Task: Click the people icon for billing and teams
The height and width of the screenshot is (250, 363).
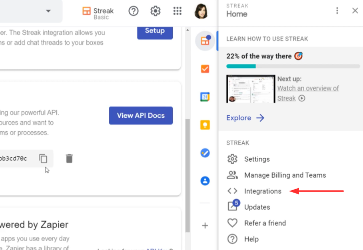Action: (232, 175)
